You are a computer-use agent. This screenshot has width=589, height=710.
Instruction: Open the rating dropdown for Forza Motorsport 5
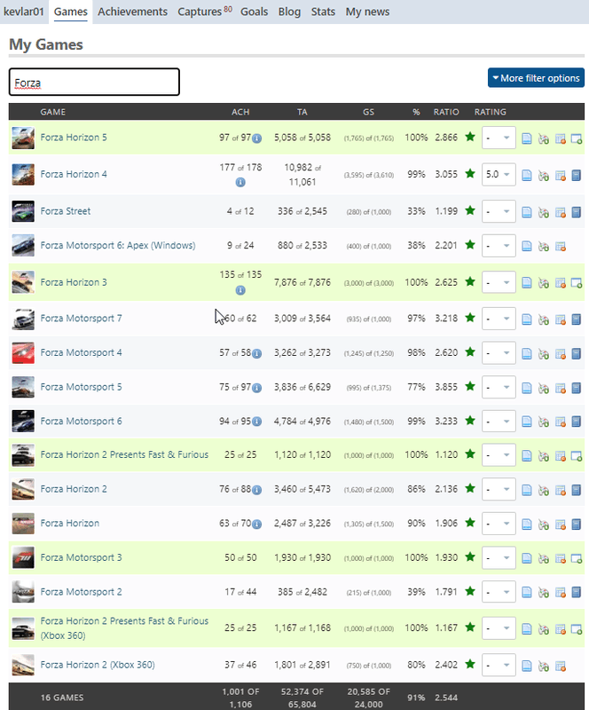[499, 387]
